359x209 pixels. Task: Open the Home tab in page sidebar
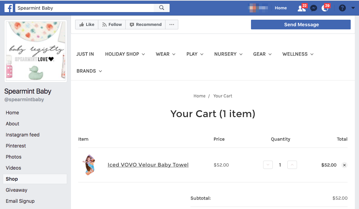(x=12, y=113)
